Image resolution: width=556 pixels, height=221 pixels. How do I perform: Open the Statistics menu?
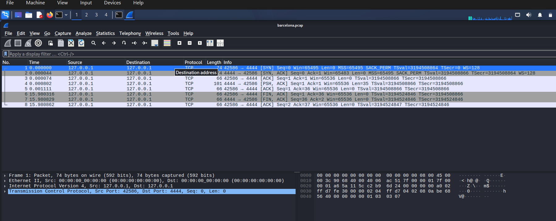(105, 33)
